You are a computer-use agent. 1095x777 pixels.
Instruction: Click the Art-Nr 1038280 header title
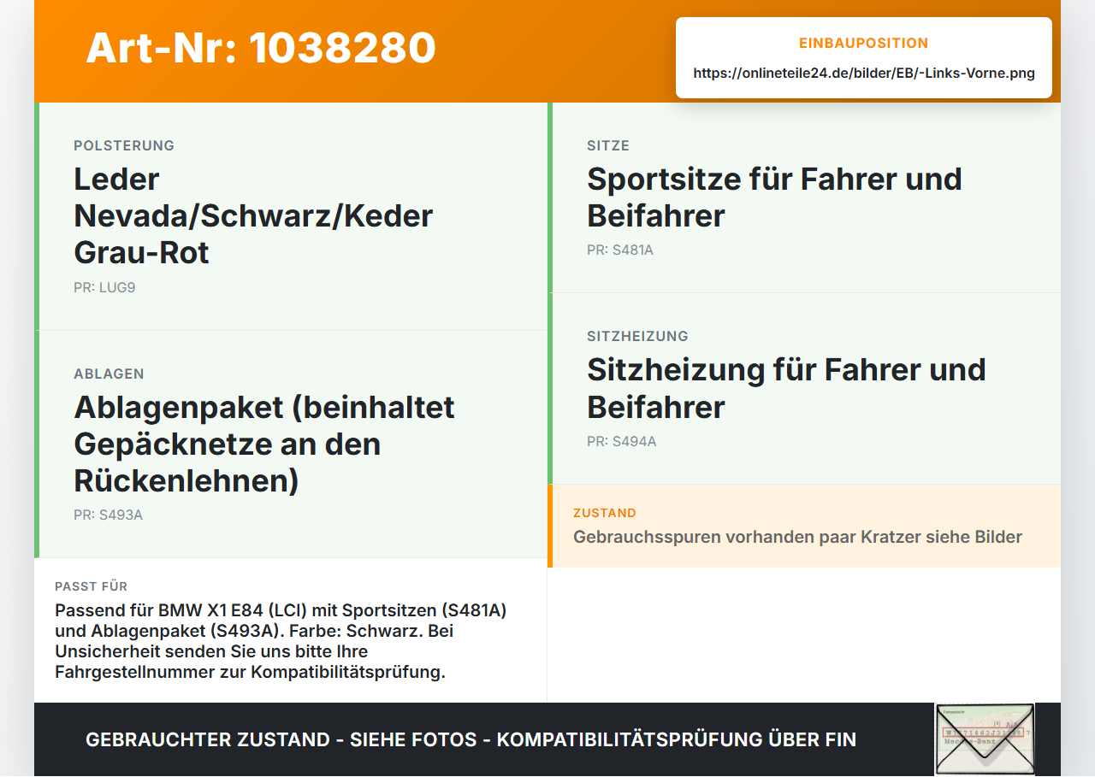pyautogui.click(x=261, y=48)
